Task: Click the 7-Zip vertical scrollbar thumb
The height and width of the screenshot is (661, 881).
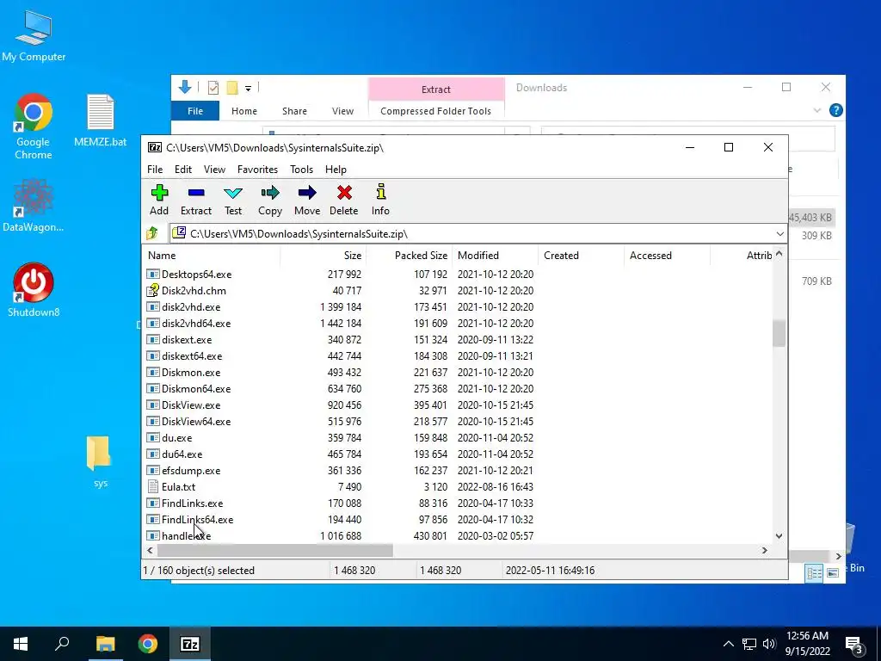Action: [779, 334]
